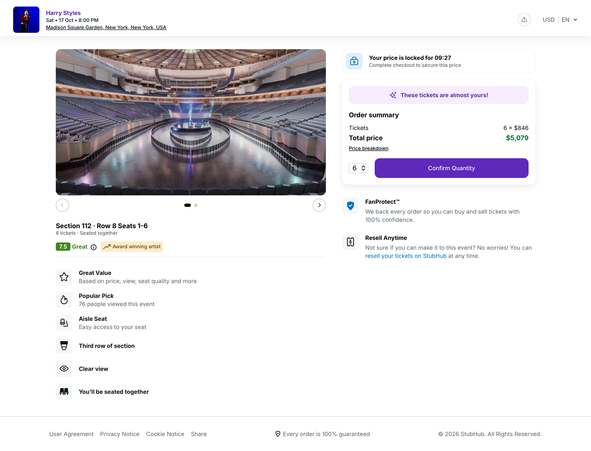Viewport: 591px width, 451px height.
Task: Go to previous venue image
Action: (62, 205)
